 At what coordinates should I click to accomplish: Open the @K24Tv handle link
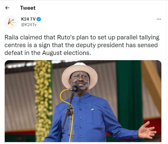[x=29, y=24]
